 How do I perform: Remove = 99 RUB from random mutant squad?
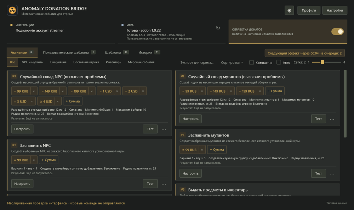coord(202,91)
